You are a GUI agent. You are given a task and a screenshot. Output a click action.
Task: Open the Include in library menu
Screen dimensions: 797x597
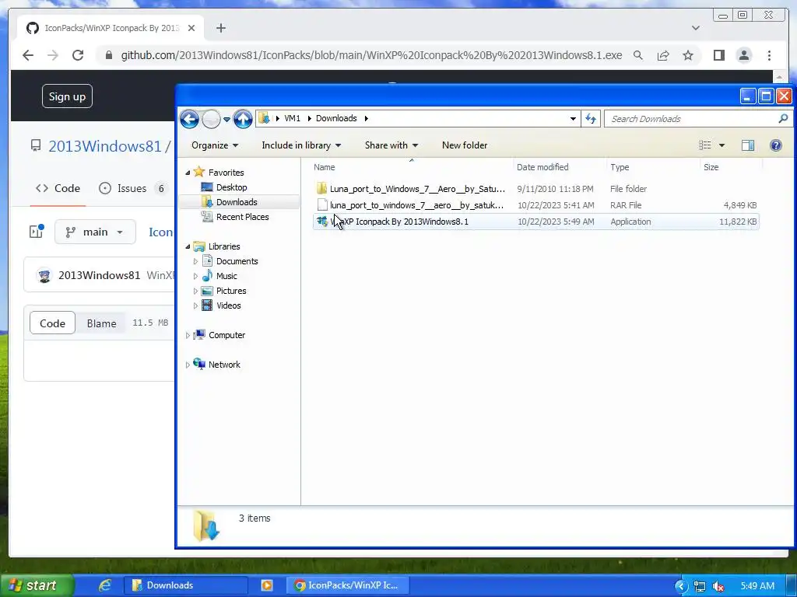(301, 145)
